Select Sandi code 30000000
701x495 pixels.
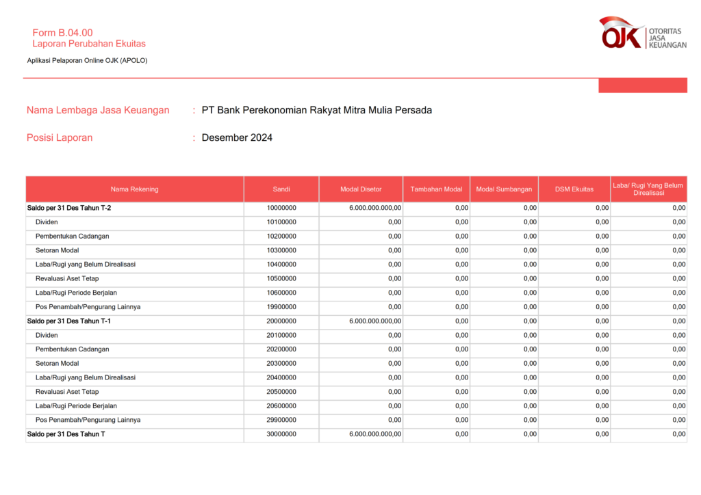(x=281, y=434)
